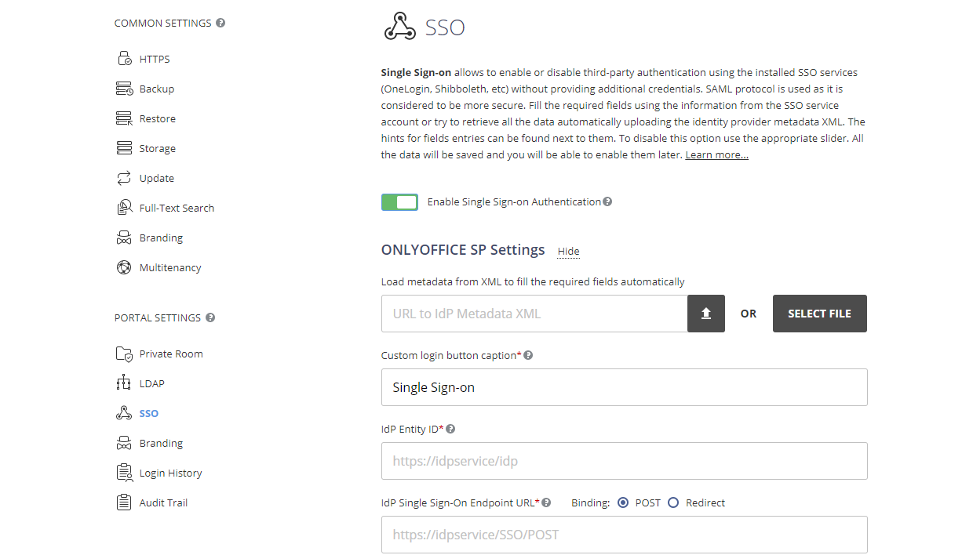Screen dimensions: 973x555
Task: Navigate to Update settings
Action: (x=157, y=178)
